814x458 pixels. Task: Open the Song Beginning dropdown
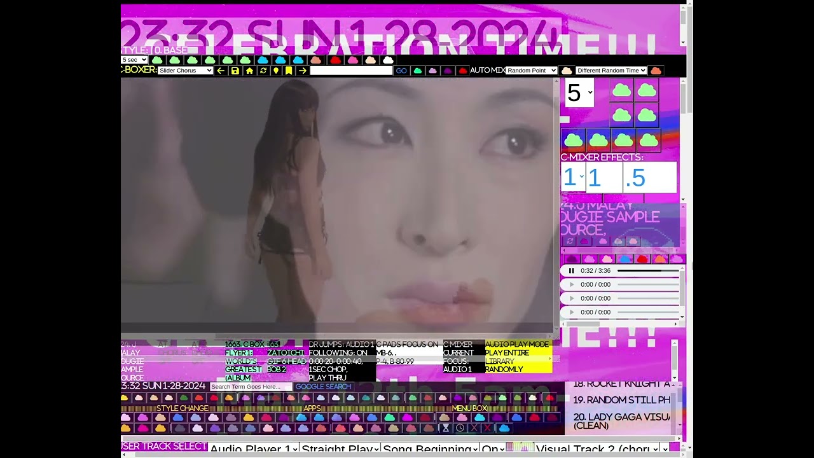coord(430,449)
